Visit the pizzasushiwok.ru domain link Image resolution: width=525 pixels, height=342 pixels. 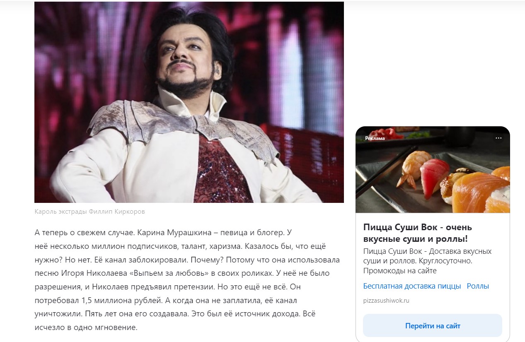pos(386,301)
